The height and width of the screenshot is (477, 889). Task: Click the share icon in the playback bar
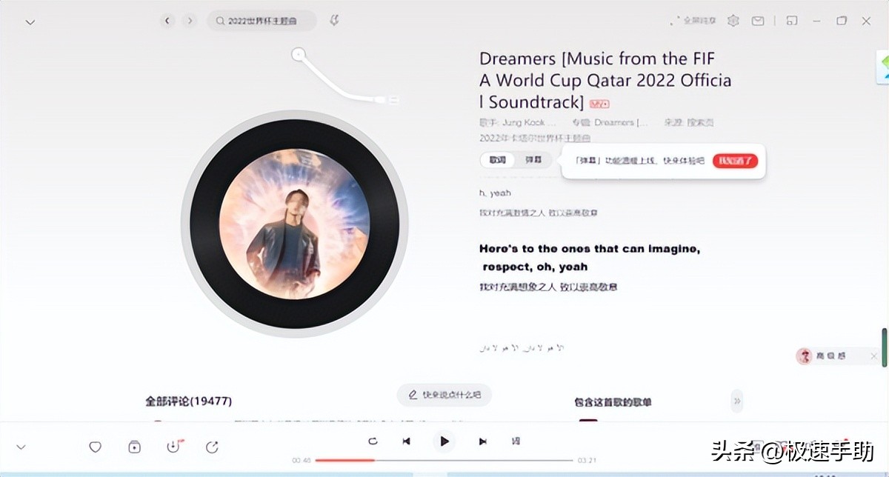click(x=212, y=447)
